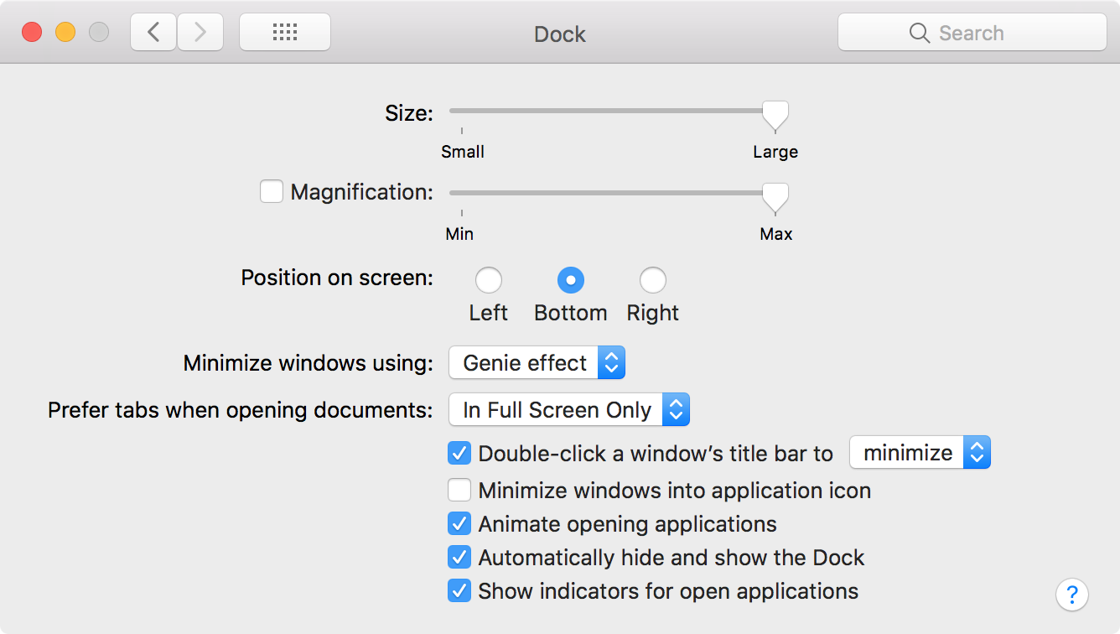Click the back navigation arrow

point(153,33)
